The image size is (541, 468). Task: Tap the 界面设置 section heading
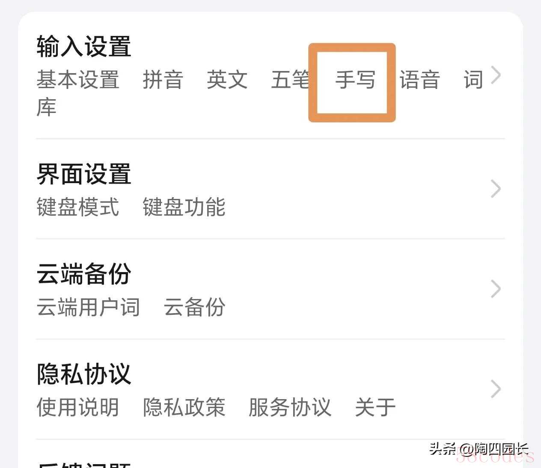[84, 174]
